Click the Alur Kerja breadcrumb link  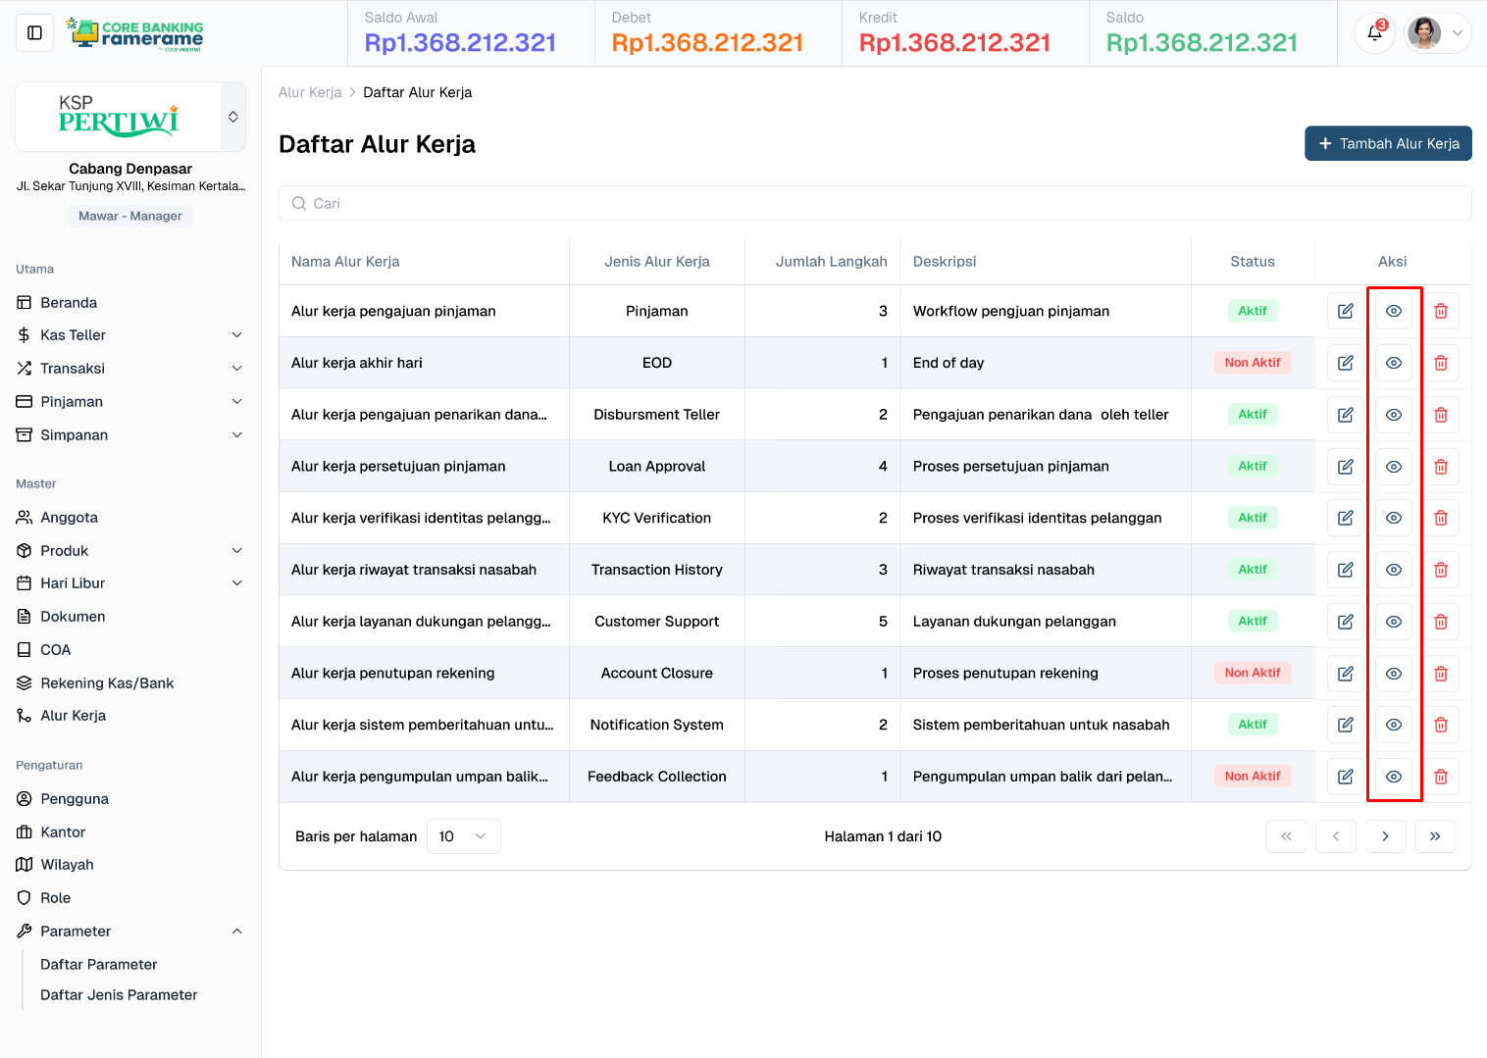(310, 92)
